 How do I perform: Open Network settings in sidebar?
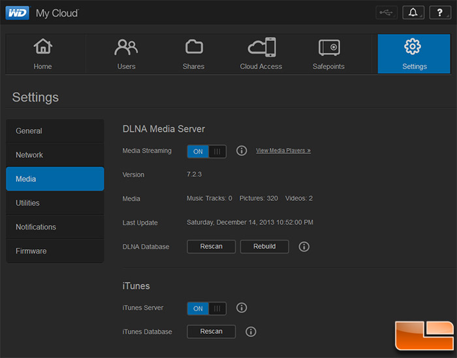pyautogui.click(x=55, y=155)
